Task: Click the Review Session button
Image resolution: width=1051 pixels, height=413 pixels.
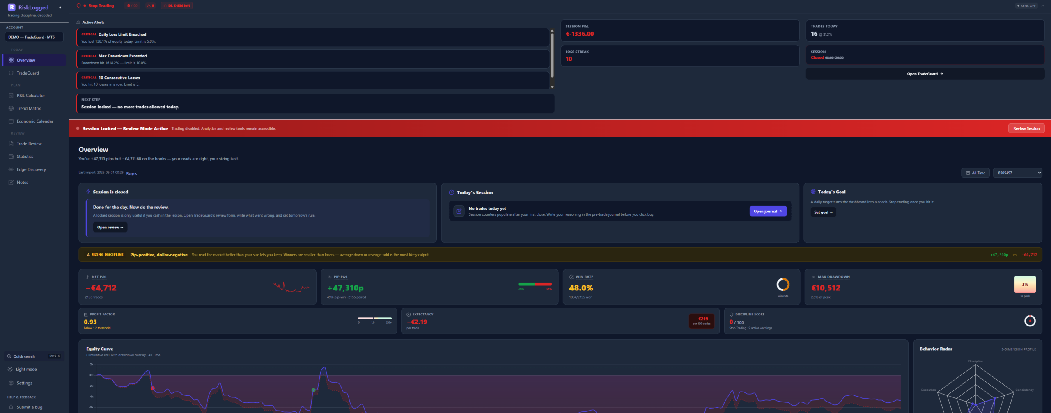Action: pyautogui.click(x=1026, y=128)
